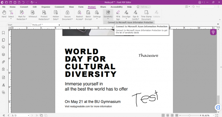Expand the Sensitivity dropdown arrow
This screenshot has width=222, height=117.
point(108,19)
